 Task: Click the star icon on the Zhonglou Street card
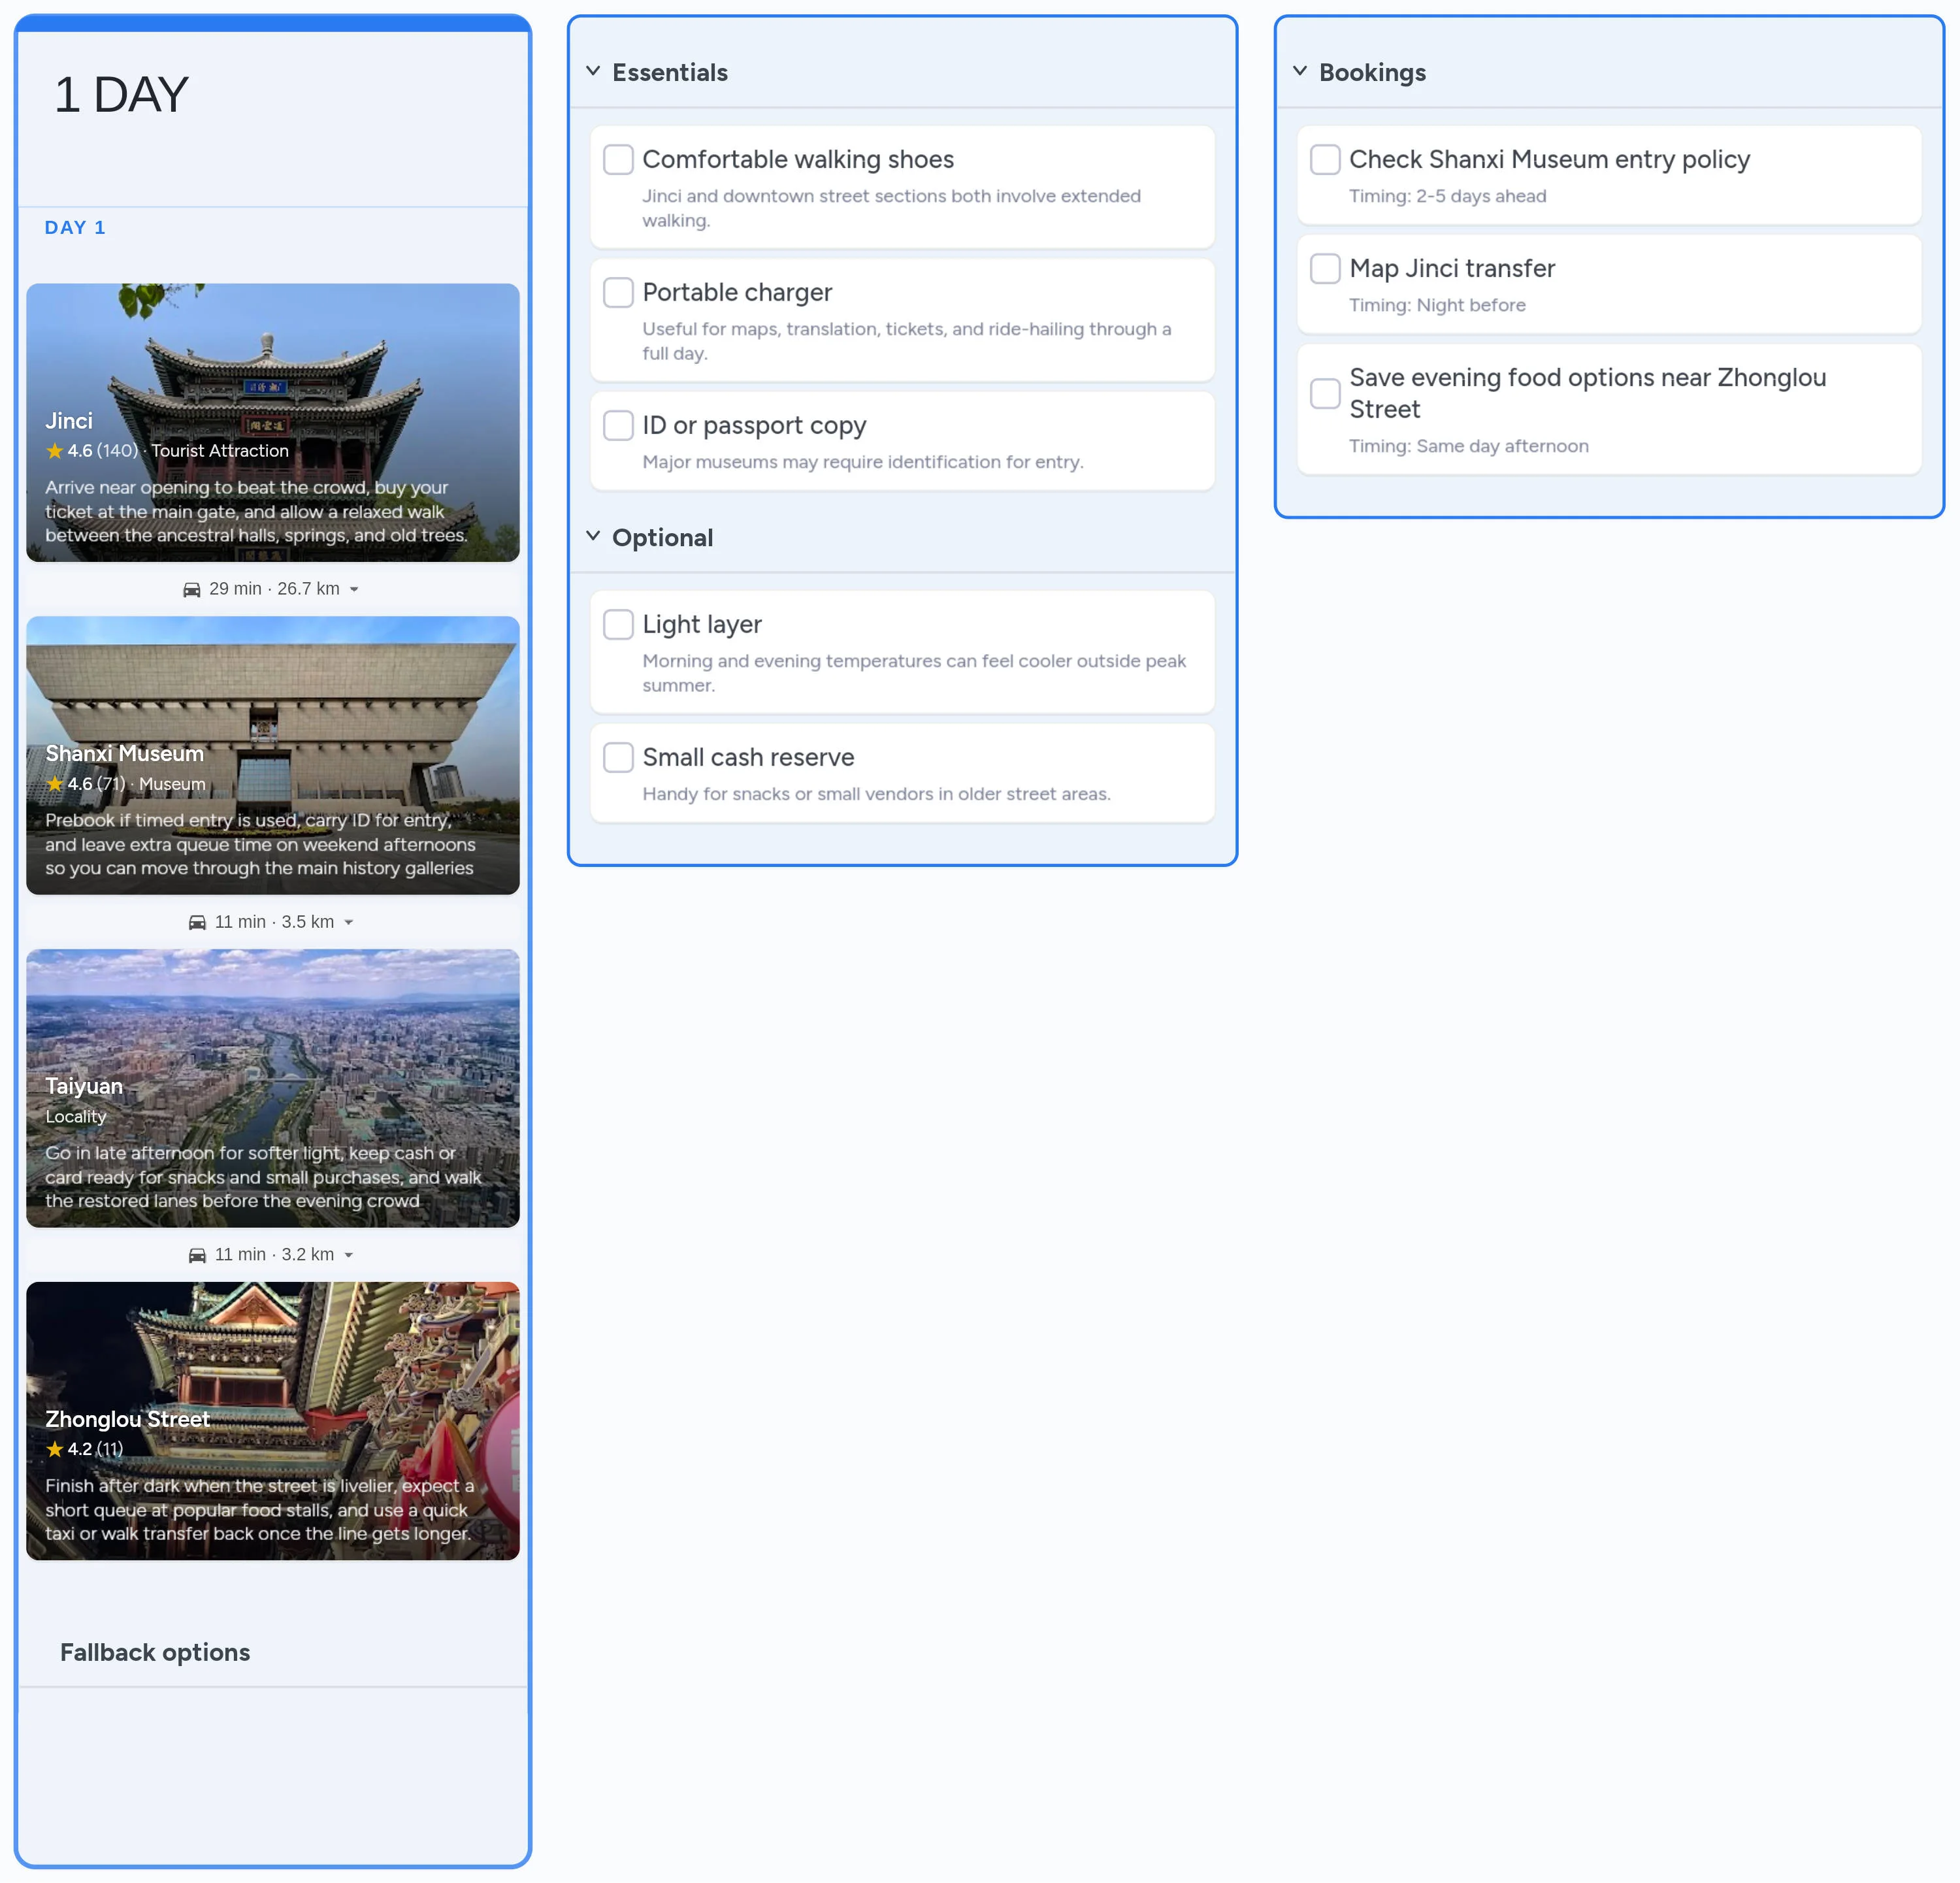tap(54, 1448)
